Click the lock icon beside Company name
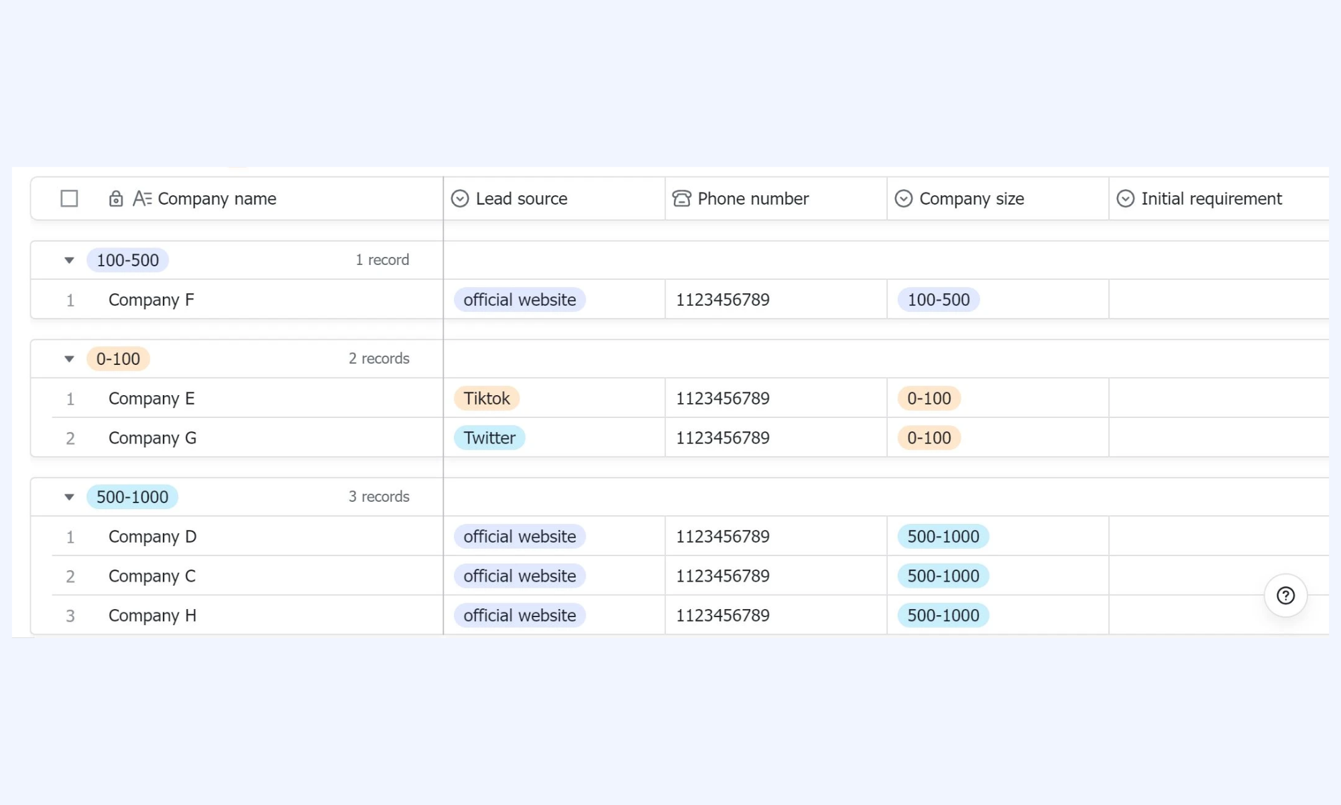Screen dimensions: 1341x805 pos(115,199)
